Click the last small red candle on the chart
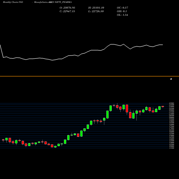179x179 pixels. pos(163,106)
